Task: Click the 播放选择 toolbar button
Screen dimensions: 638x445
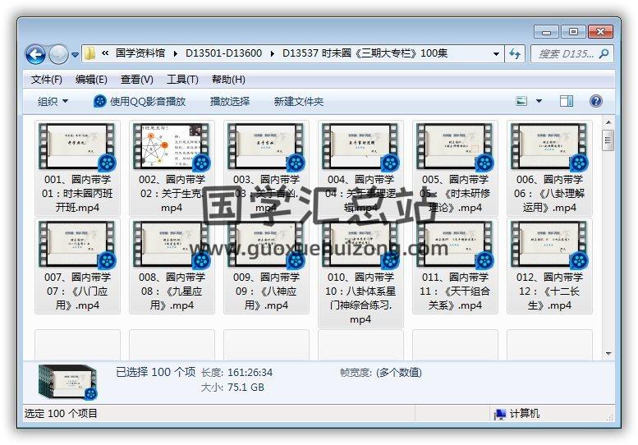Action: (229, 101)
